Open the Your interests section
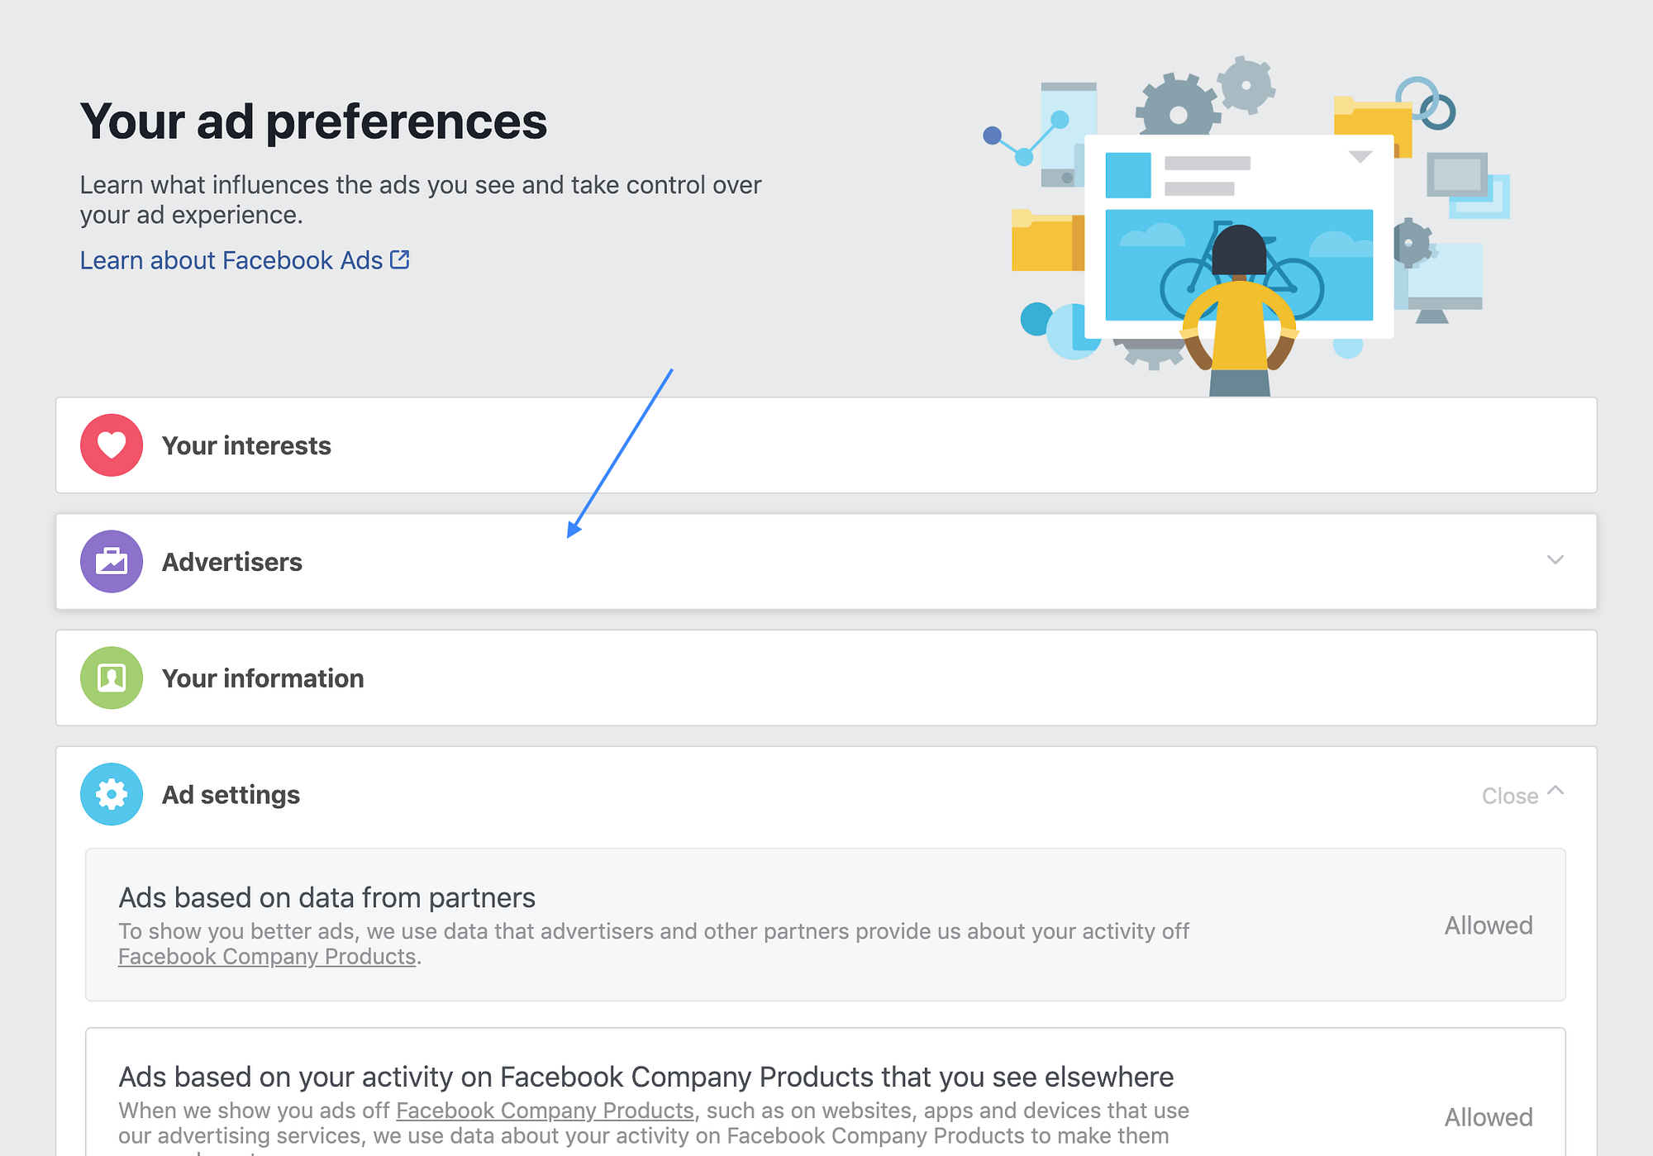Viewport: 1653px width, 1156px height. pyautogui.click(x=246, y=446)
